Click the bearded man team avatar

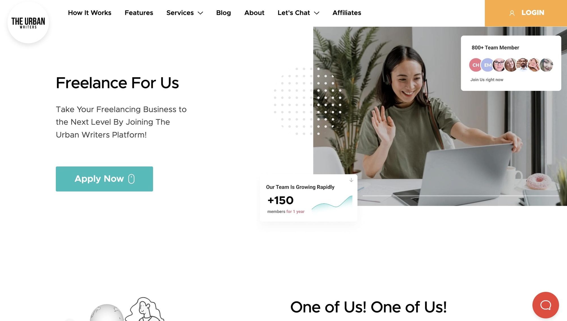[x=522, y=65]
